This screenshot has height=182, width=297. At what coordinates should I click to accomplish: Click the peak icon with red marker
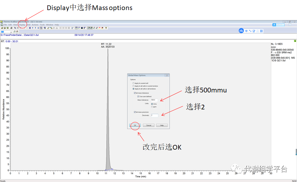(x=17, y=31)
